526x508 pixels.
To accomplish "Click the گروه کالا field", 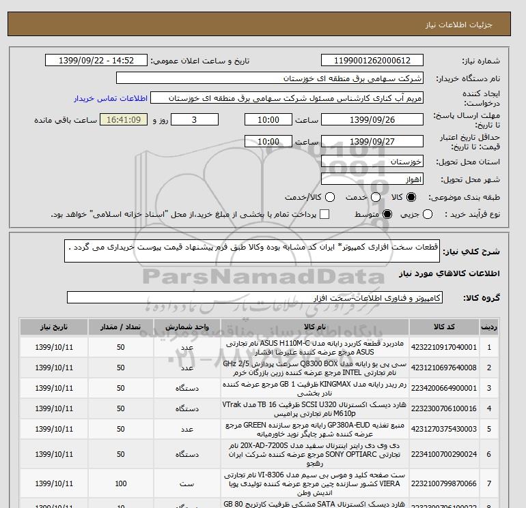I will 254,298.
